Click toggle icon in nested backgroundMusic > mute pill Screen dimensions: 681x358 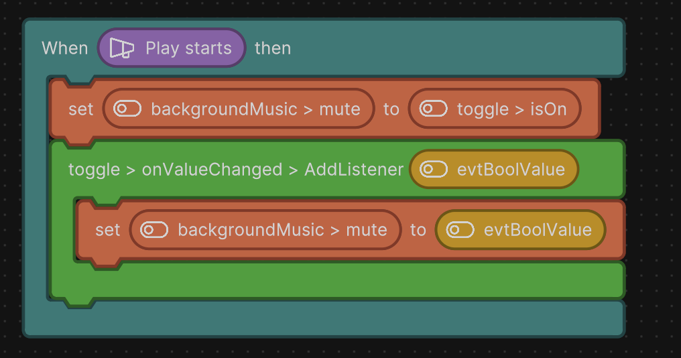pos(153,230)
